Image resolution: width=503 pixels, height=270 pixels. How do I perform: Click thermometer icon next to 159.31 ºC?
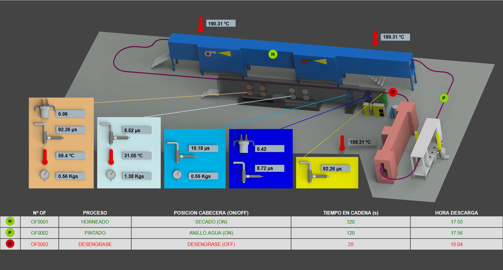coord(342,143)
